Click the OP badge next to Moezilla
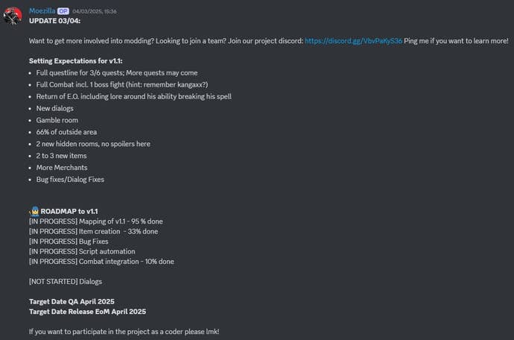Viewport: 514px width, 340px height. coord(63,11)
